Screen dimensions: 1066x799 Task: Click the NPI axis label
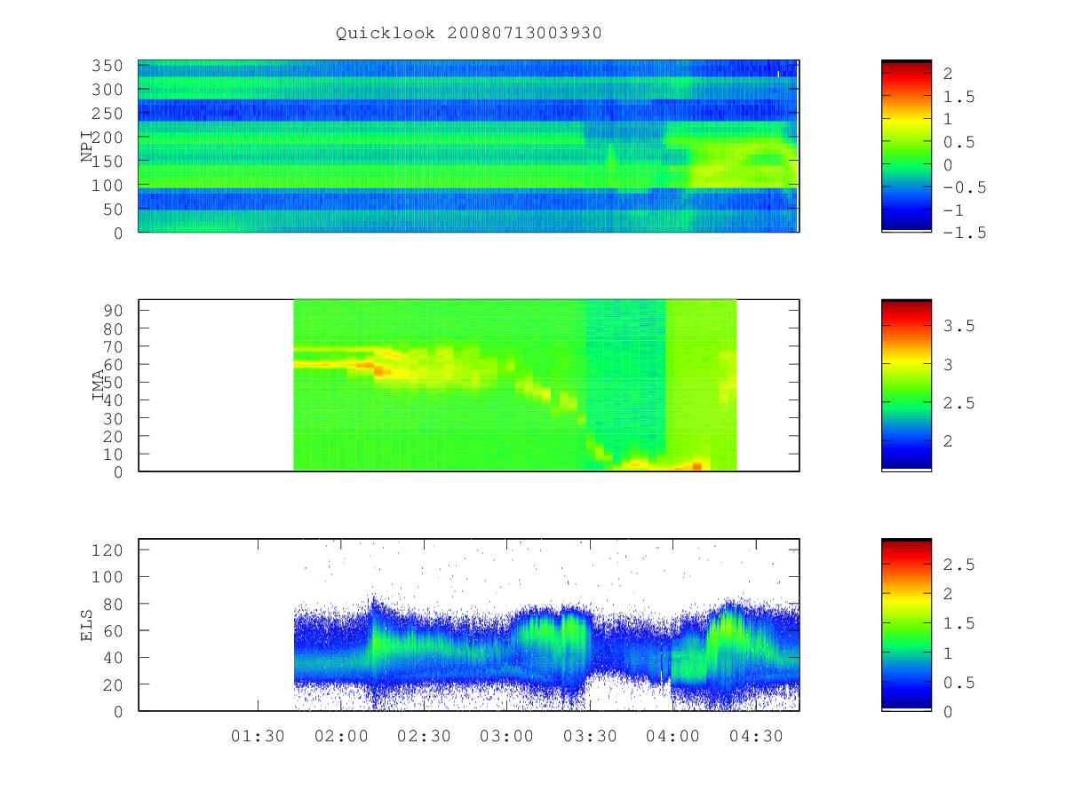[x=87, y=146]
